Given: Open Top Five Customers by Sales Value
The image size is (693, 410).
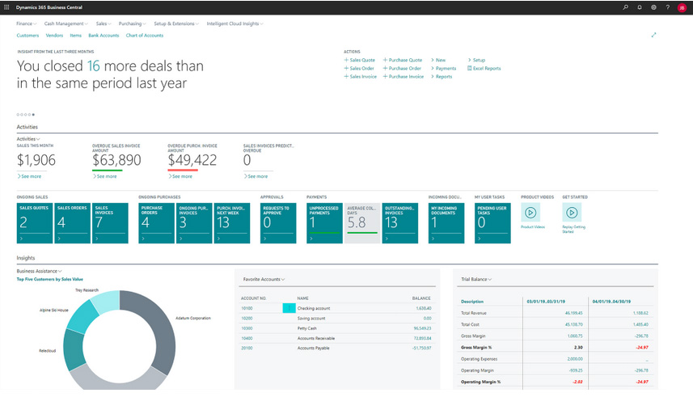Looking at the screenshot, I should 50,279.
